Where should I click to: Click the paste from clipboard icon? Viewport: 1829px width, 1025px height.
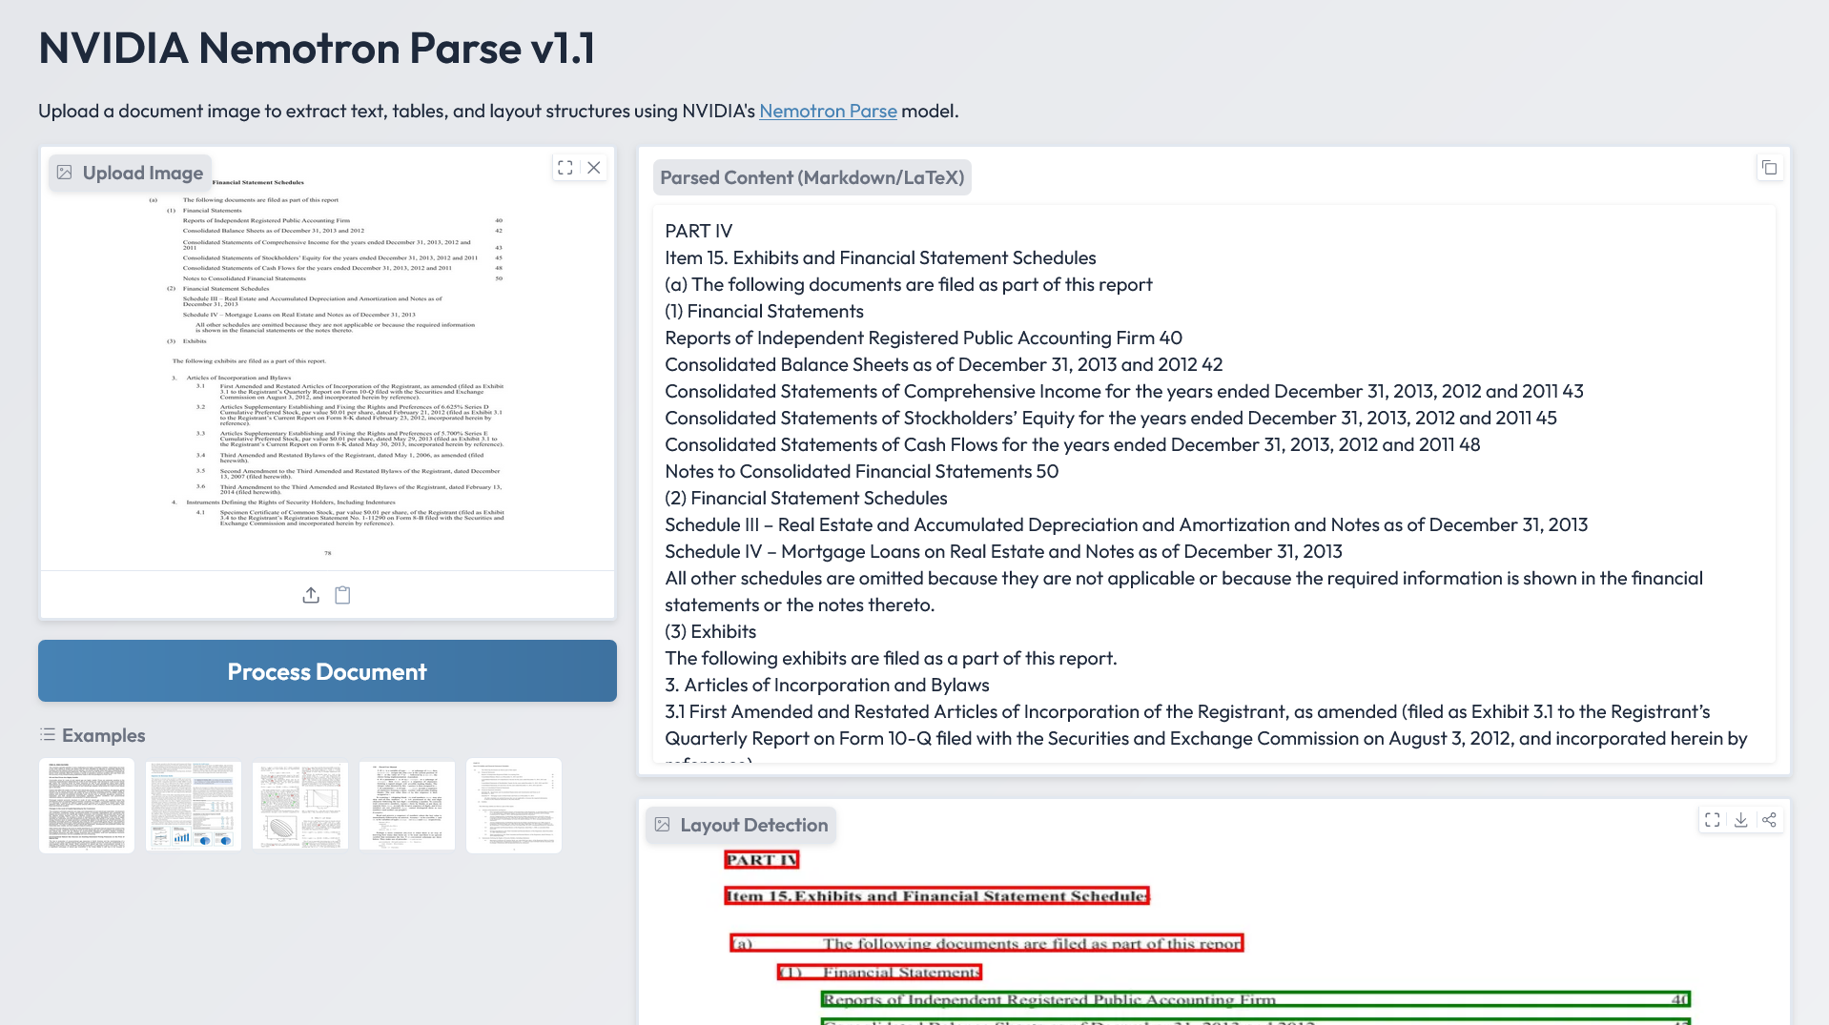(342, 596)
